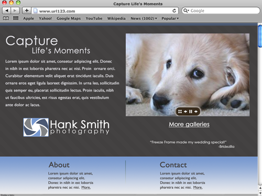Show Top Sites grid icon
Screen dimensions: 262x196
(x=16, y=18)
